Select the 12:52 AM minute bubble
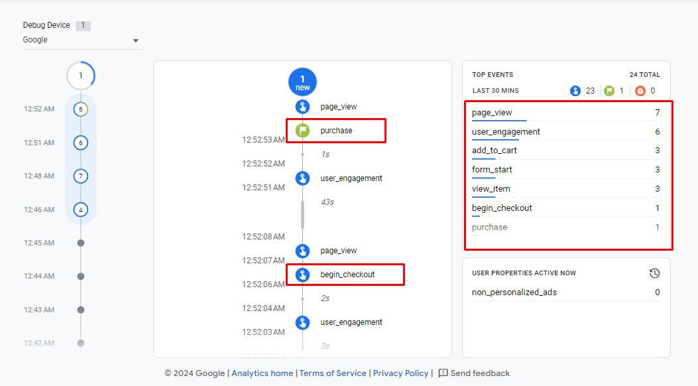 pyautogui.click(x=81, y=109)
